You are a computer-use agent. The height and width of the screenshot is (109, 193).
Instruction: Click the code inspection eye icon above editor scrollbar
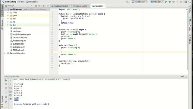pos(187,9)
